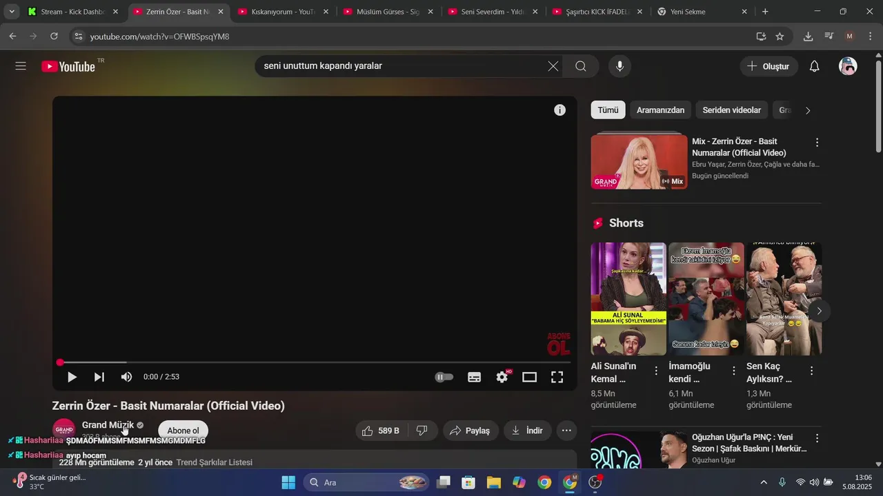Open options for Oğuzhan Uğur video
The height and width of the screenshot is (496, 883).
pyautogui.click(x=817, y=438)
